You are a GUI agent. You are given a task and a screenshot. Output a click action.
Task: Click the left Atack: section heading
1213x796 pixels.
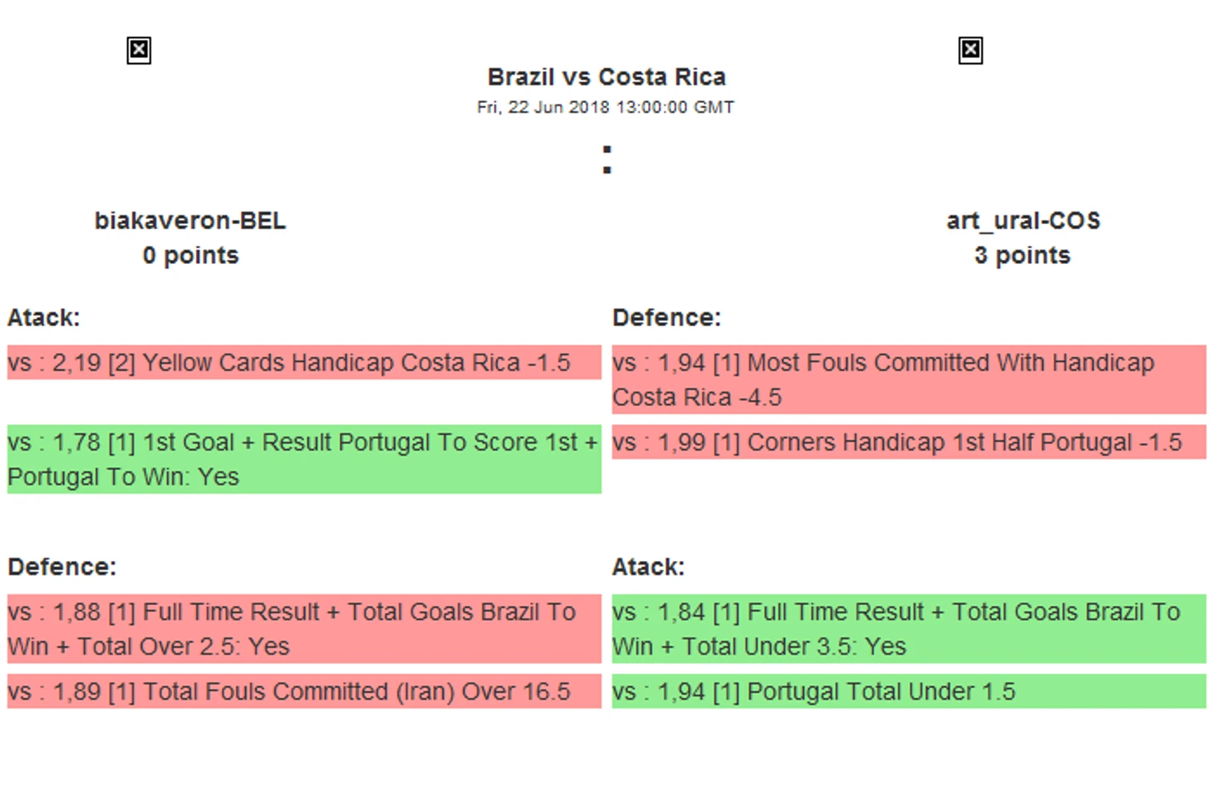click(x=44, y=318)
